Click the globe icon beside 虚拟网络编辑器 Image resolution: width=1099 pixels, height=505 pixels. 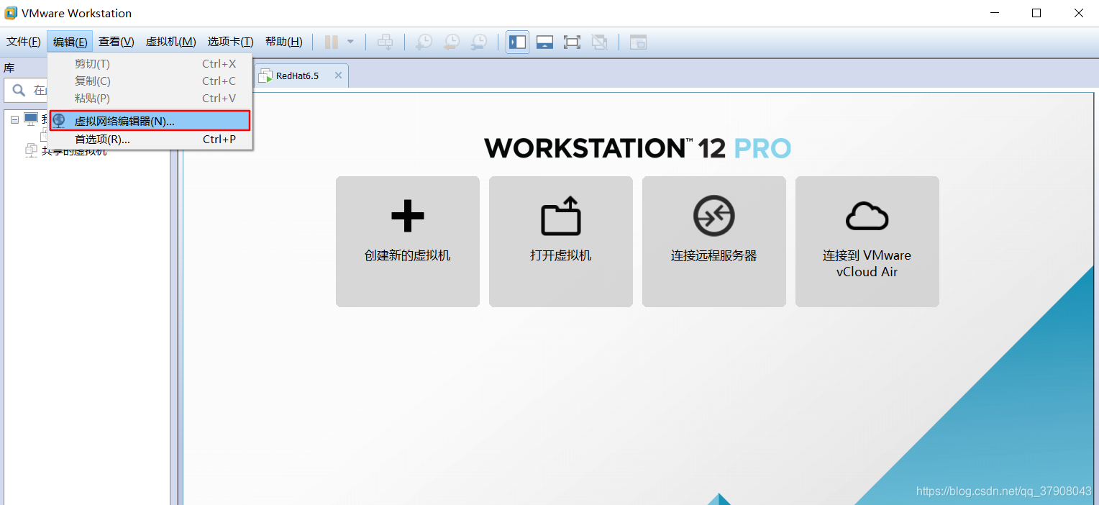coord(59,121)
